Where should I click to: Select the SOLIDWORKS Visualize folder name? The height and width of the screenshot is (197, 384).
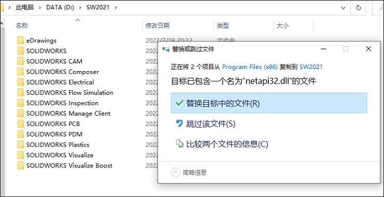coord(60,155)
